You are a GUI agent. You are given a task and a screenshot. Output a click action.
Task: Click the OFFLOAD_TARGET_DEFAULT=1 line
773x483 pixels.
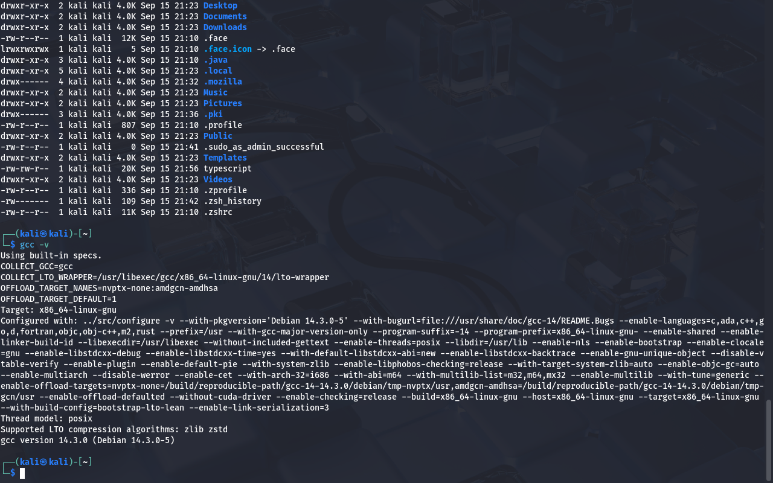tap(59, 299)
